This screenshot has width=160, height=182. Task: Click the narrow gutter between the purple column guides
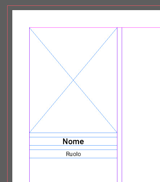click(x=120, y=105)
